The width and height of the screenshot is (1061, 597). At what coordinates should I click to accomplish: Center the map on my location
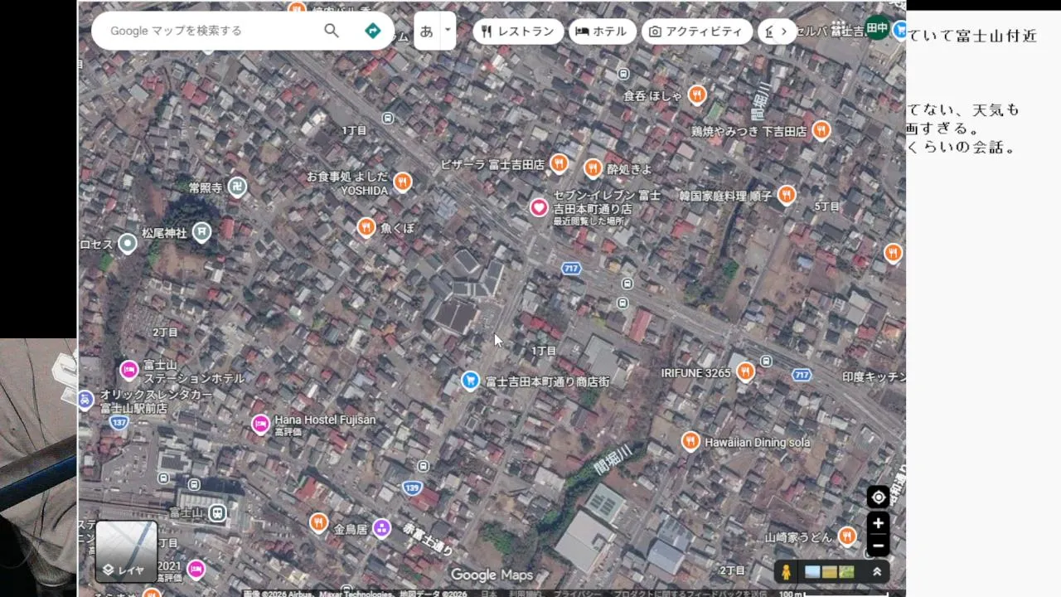[878, 498]
